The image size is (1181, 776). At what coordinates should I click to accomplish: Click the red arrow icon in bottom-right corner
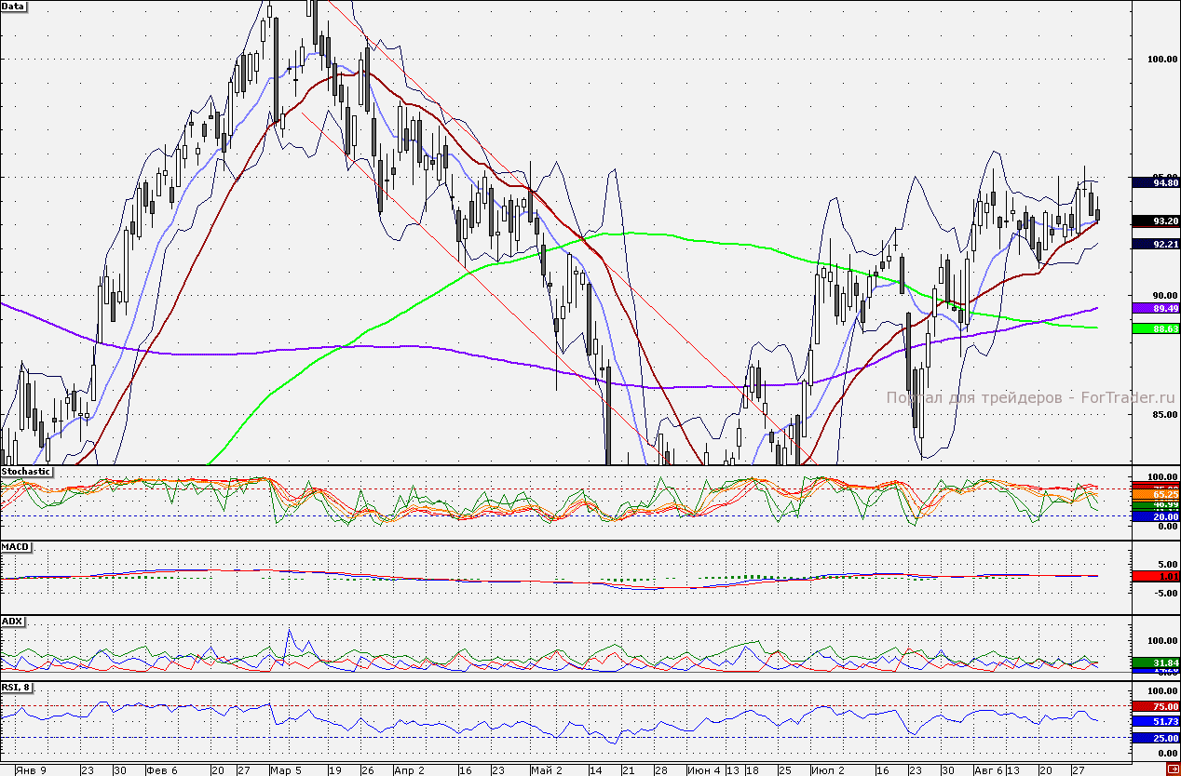(x=1172, y=769)
